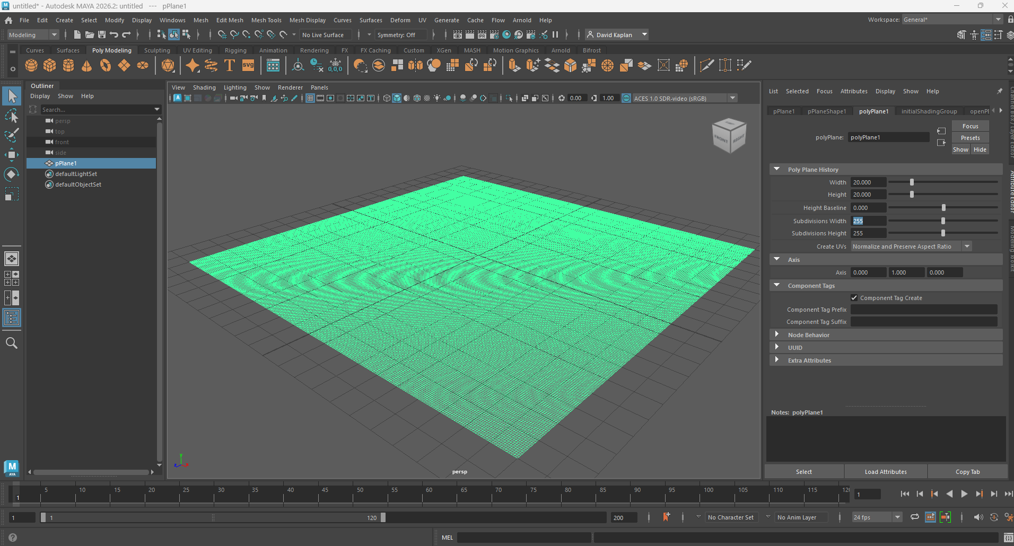Click the Save Scene disk icon
The height and width of the screenshot is (546, 1014).
tap(102, 34)
